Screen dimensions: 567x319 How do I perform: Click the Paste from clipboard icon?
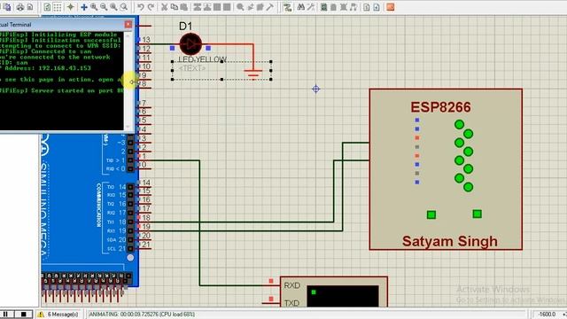(x=183, y=7)
